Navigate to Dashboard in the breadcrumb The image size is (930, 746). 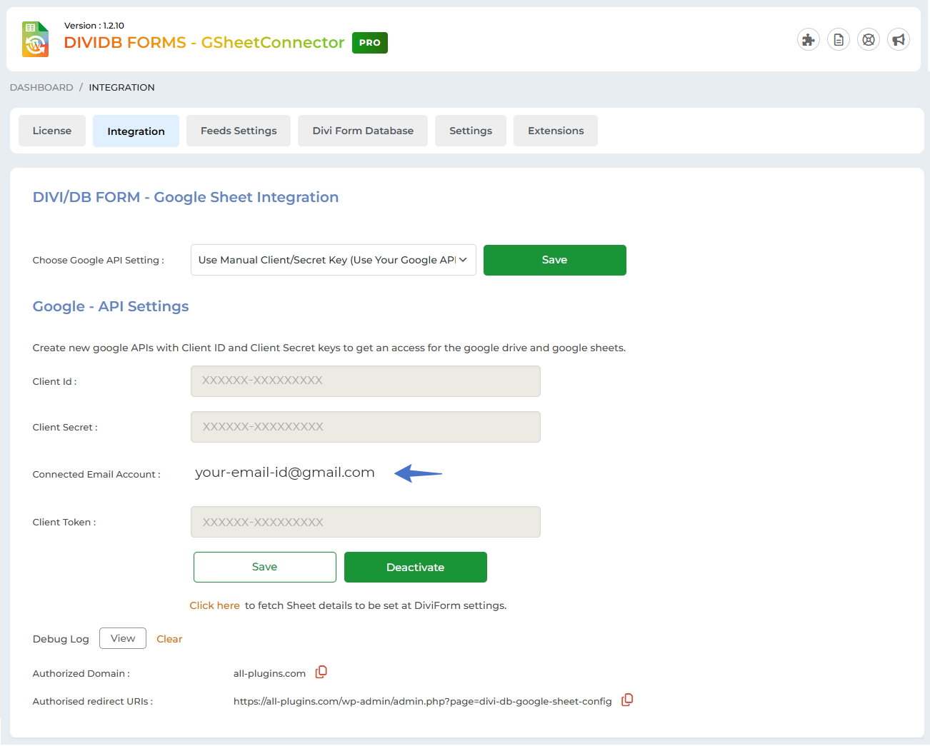coord(41,87)
